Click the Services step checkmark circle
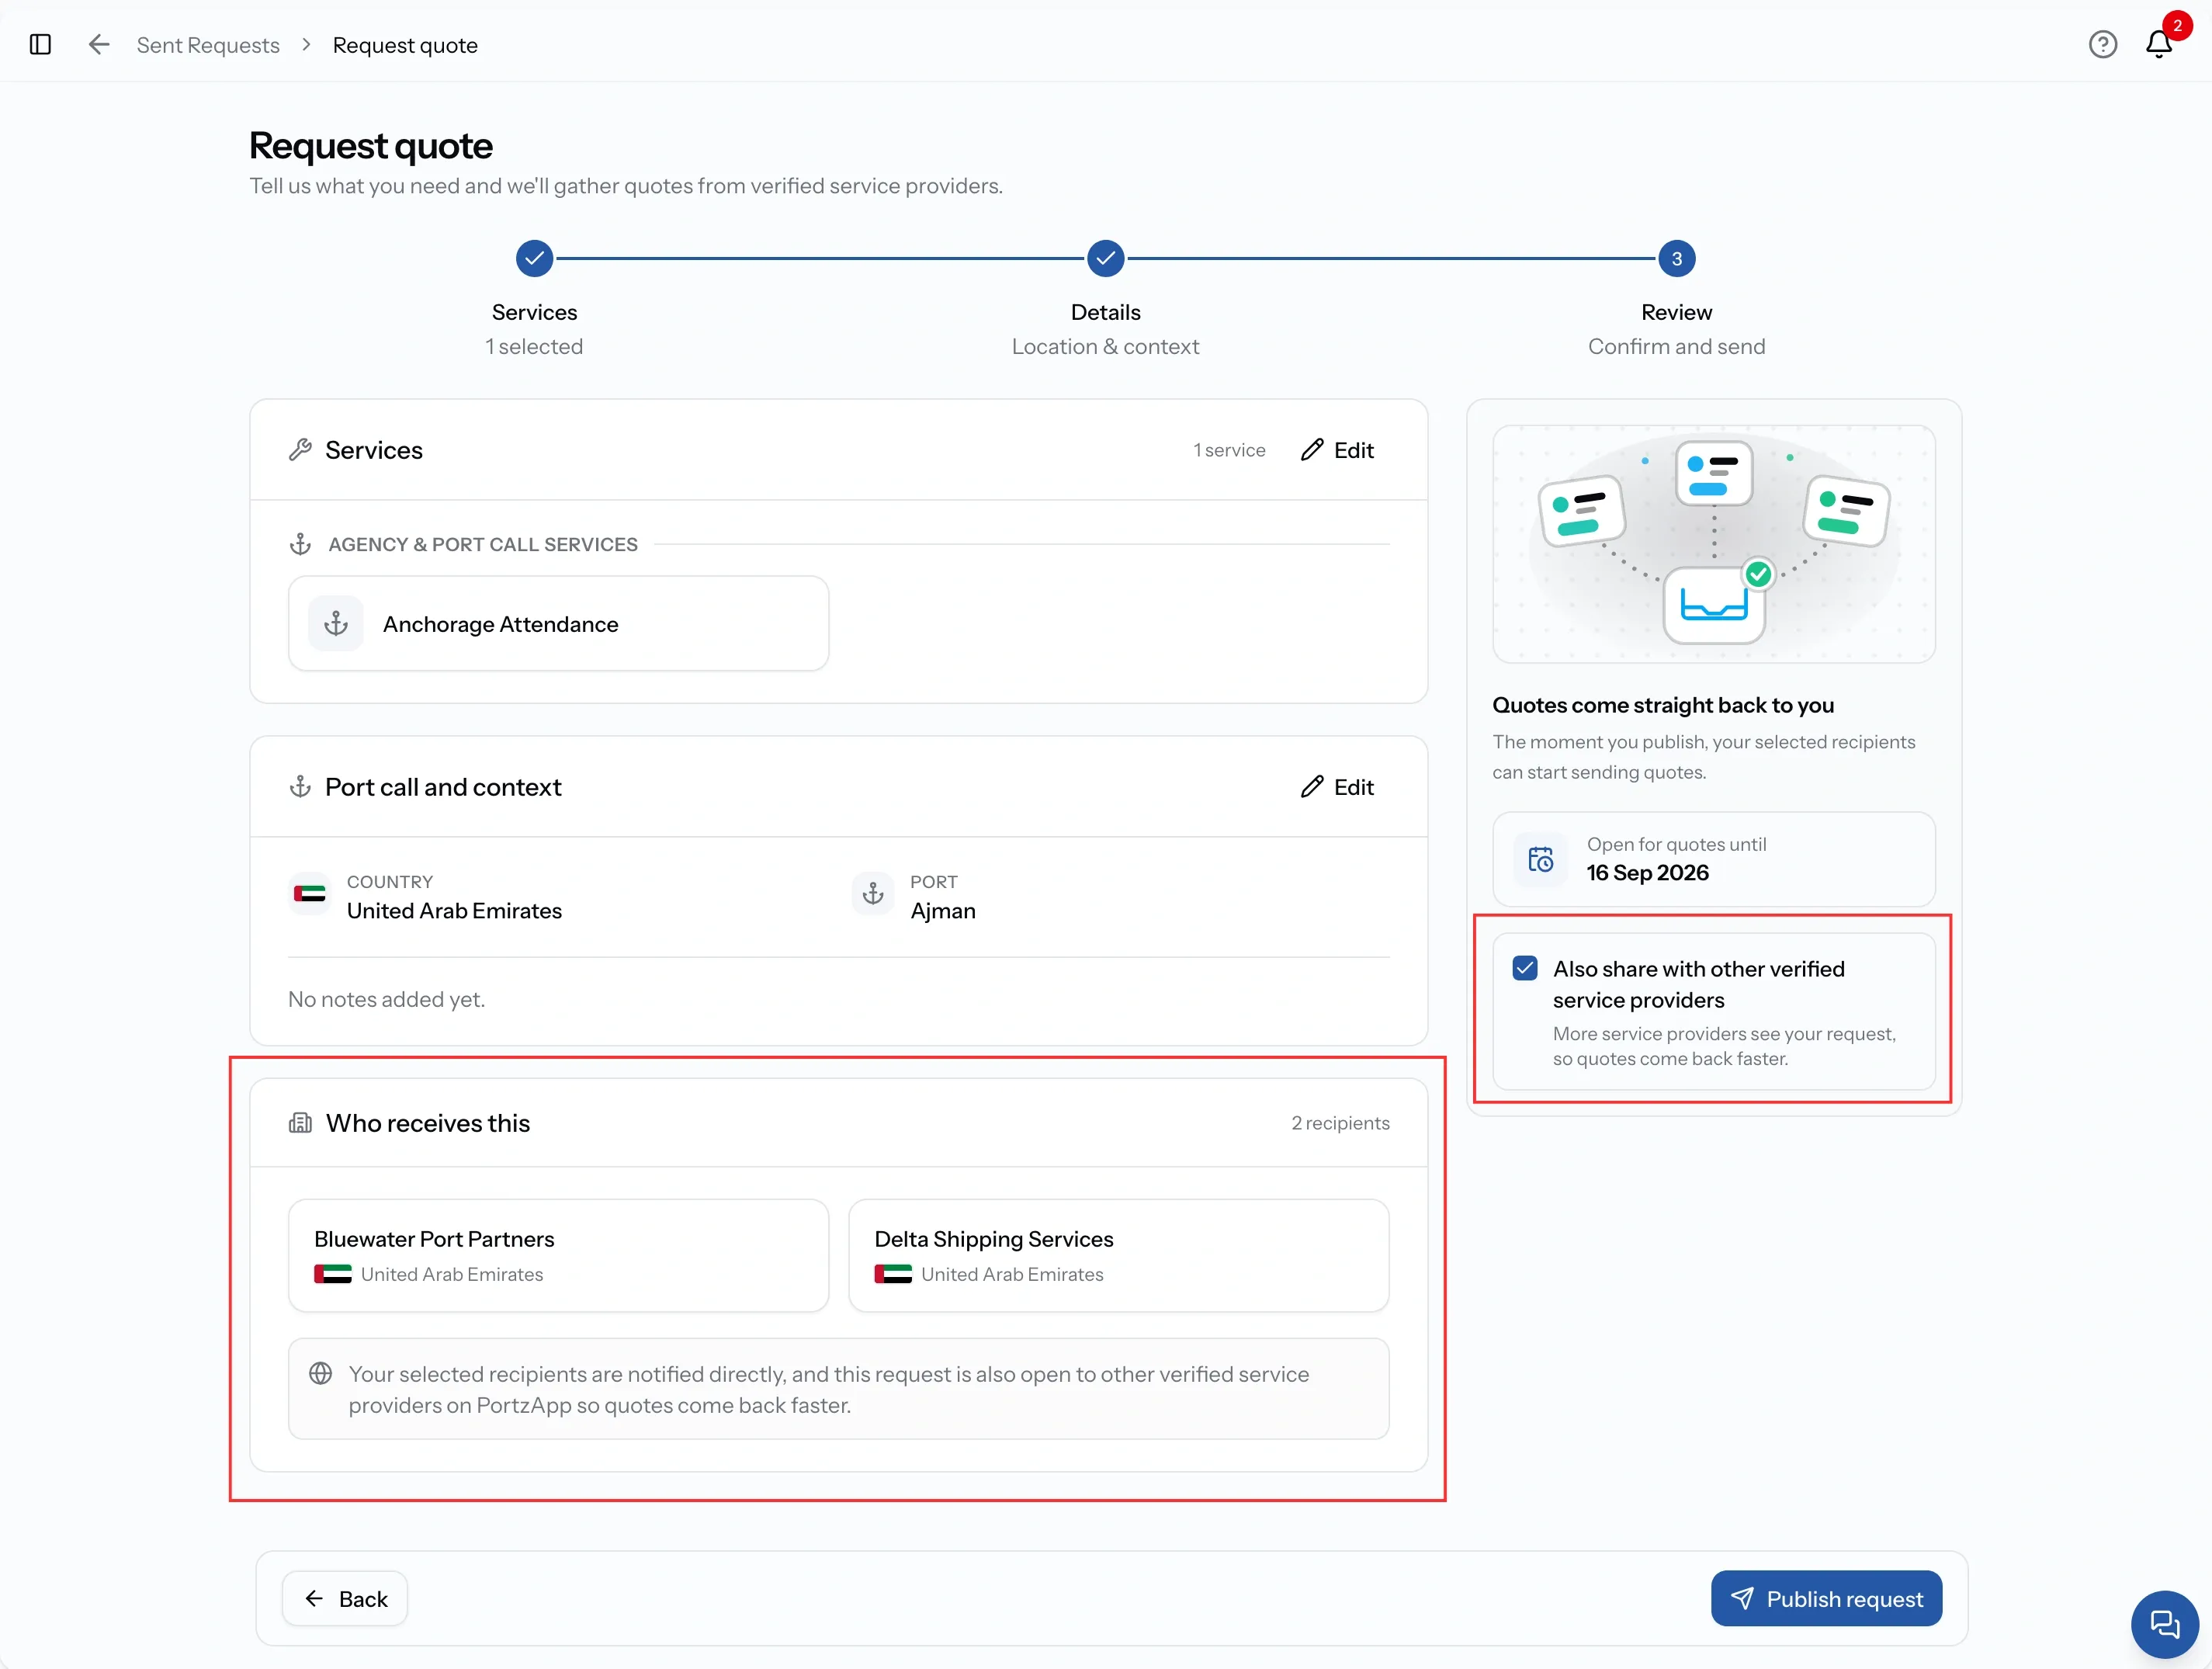This screenshot has height=1669, width=2212. coord(534,258)
